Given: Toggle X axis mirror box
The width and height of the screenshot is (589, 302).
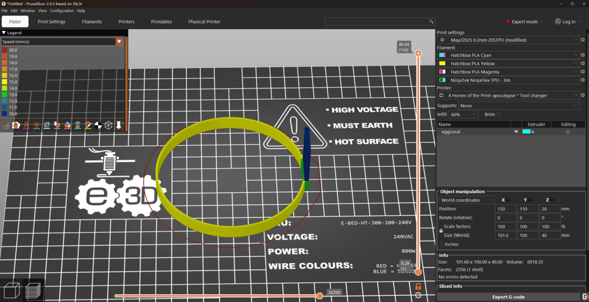Looking at the screenshot, I should point(508,200).
